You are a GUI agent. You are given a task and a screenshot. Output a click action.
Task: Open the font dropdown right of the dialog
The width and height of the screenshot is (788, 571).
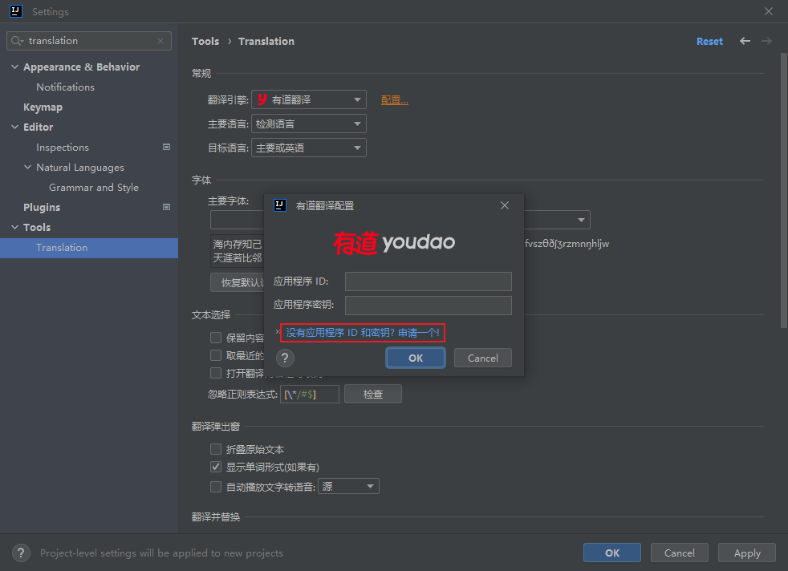click(557, 220)
